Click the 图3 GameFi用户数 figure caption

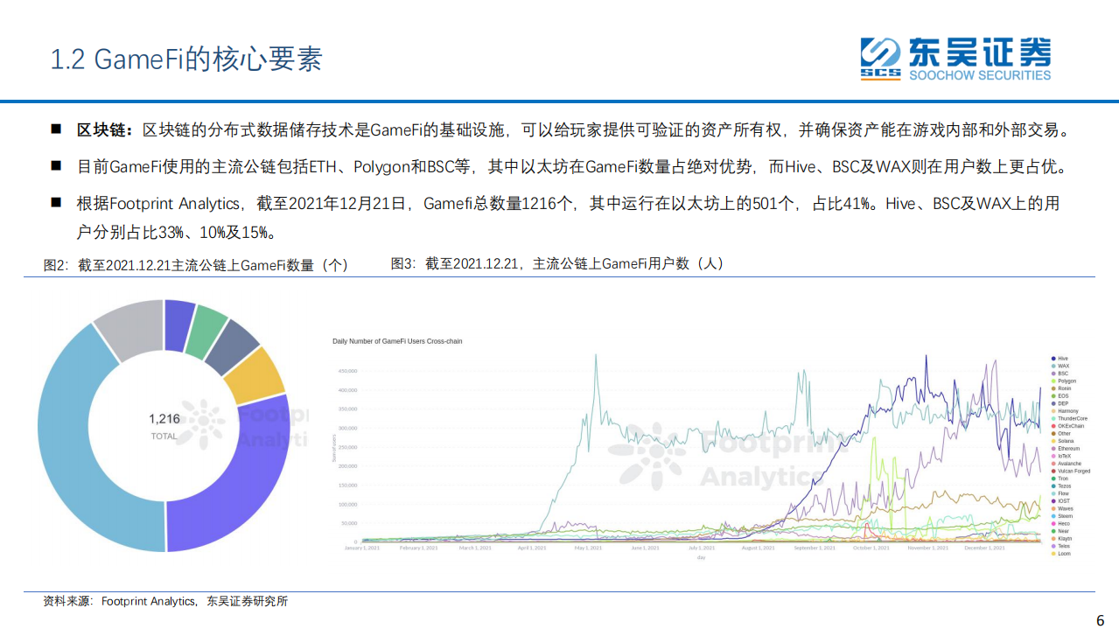click(x=556, y=263)
